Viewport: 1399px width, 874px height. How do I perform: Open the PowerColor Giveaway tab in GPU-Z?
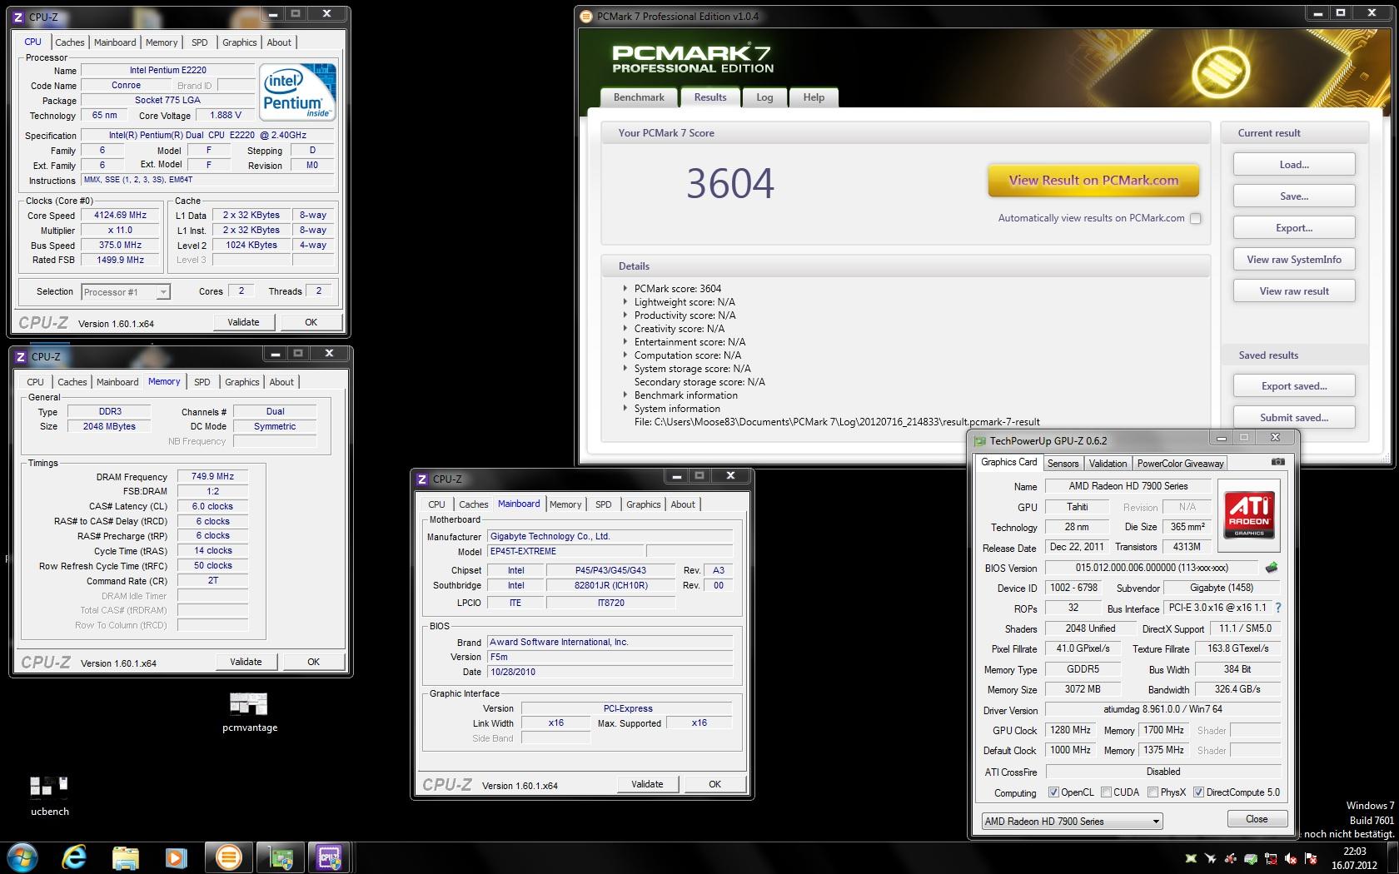click(x=1180, y=464)
